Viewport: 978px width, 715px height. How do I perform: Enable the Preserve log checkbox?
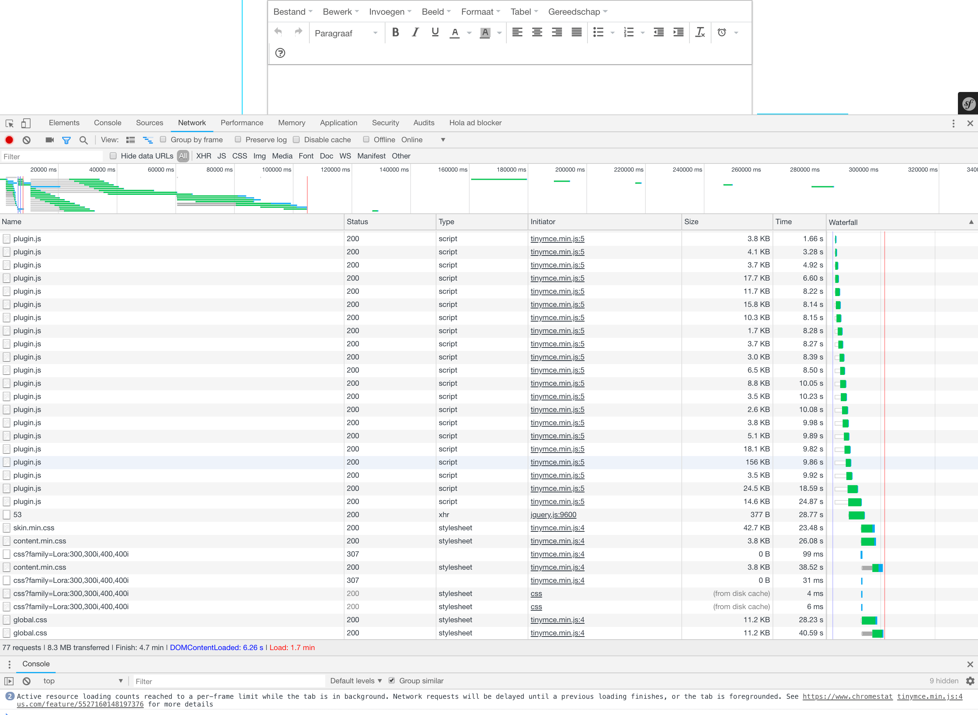coord(238,140)
